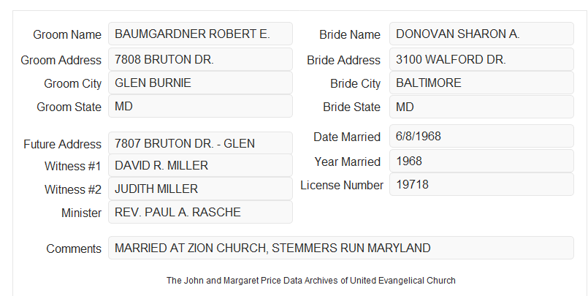Focus the Groom City field with GLEN BURNIE

tap(200, 83)
